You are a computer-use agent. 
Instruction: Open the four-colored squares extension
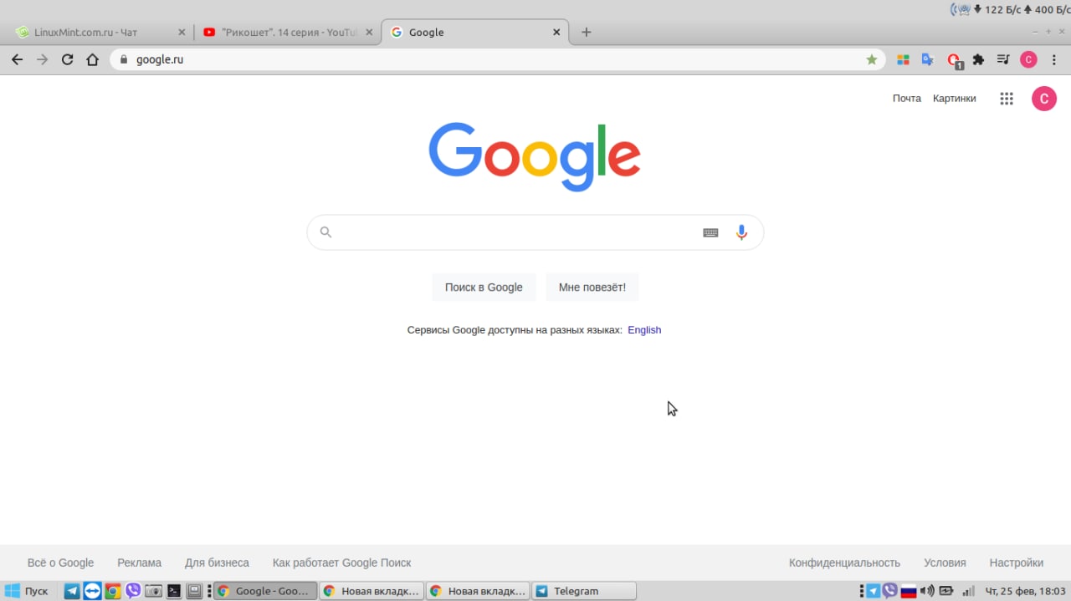(903, 59)
